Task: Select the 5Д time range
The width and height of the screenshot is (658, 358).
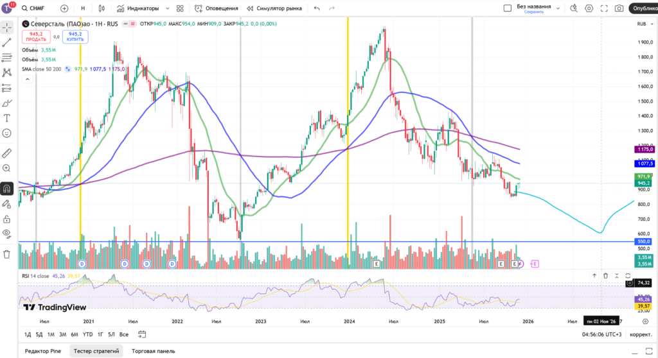Action: tap(39, 334)
